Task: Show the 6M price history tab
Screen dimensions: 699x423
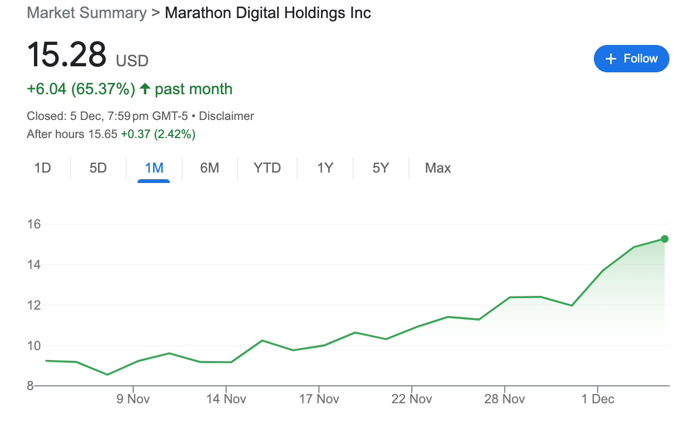Action: coord(209,168)
